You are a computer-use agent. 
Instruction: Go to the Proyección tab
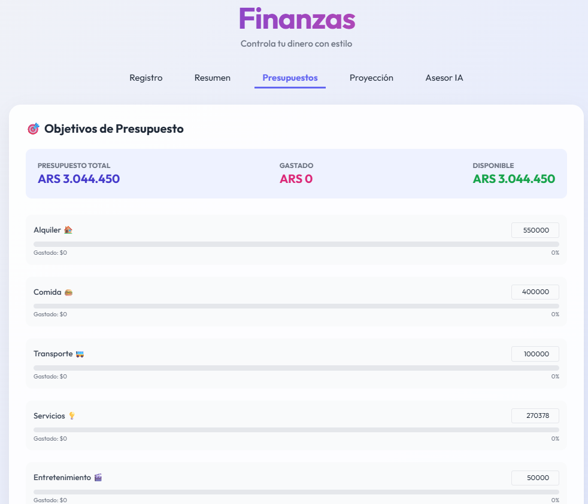(371, 78)
